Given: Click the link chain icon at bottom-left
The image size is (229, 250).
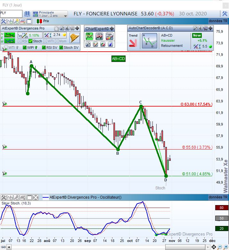Looking at the screenshot, I should pyautogui.click(x=3, y=247).
